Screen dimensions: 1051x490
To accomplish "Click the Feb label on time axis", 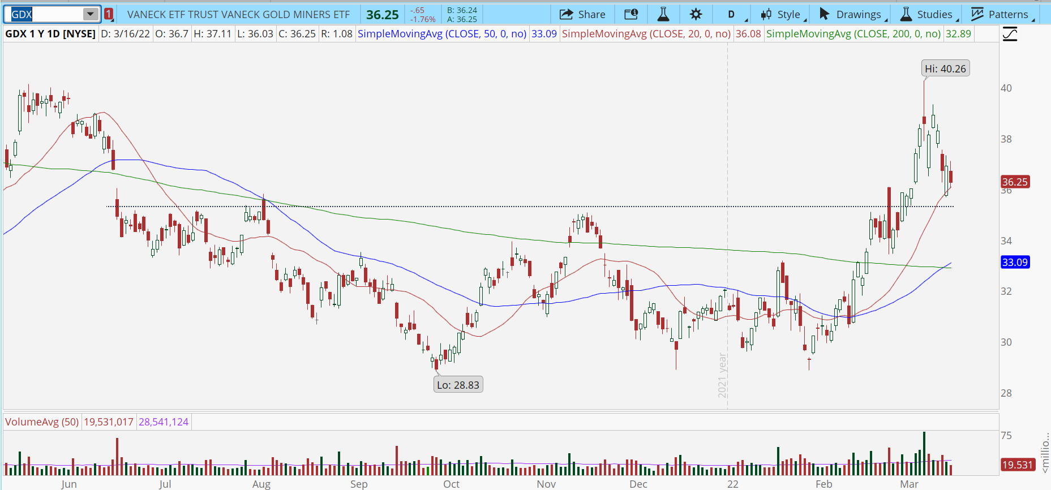I will pos(823,484).
